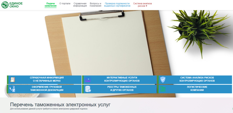Click the shield checkmark icon for анализ рисков
233x113 pixels.
[163, 80]
